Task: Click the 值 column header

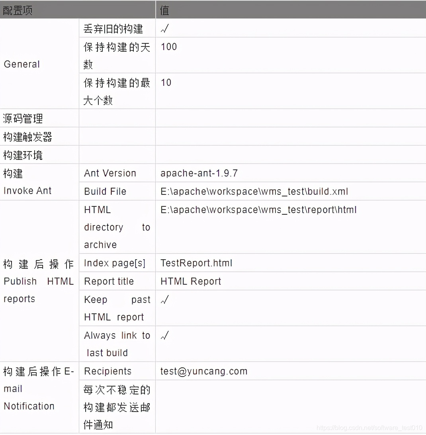Action: click(x=163, y=10)
